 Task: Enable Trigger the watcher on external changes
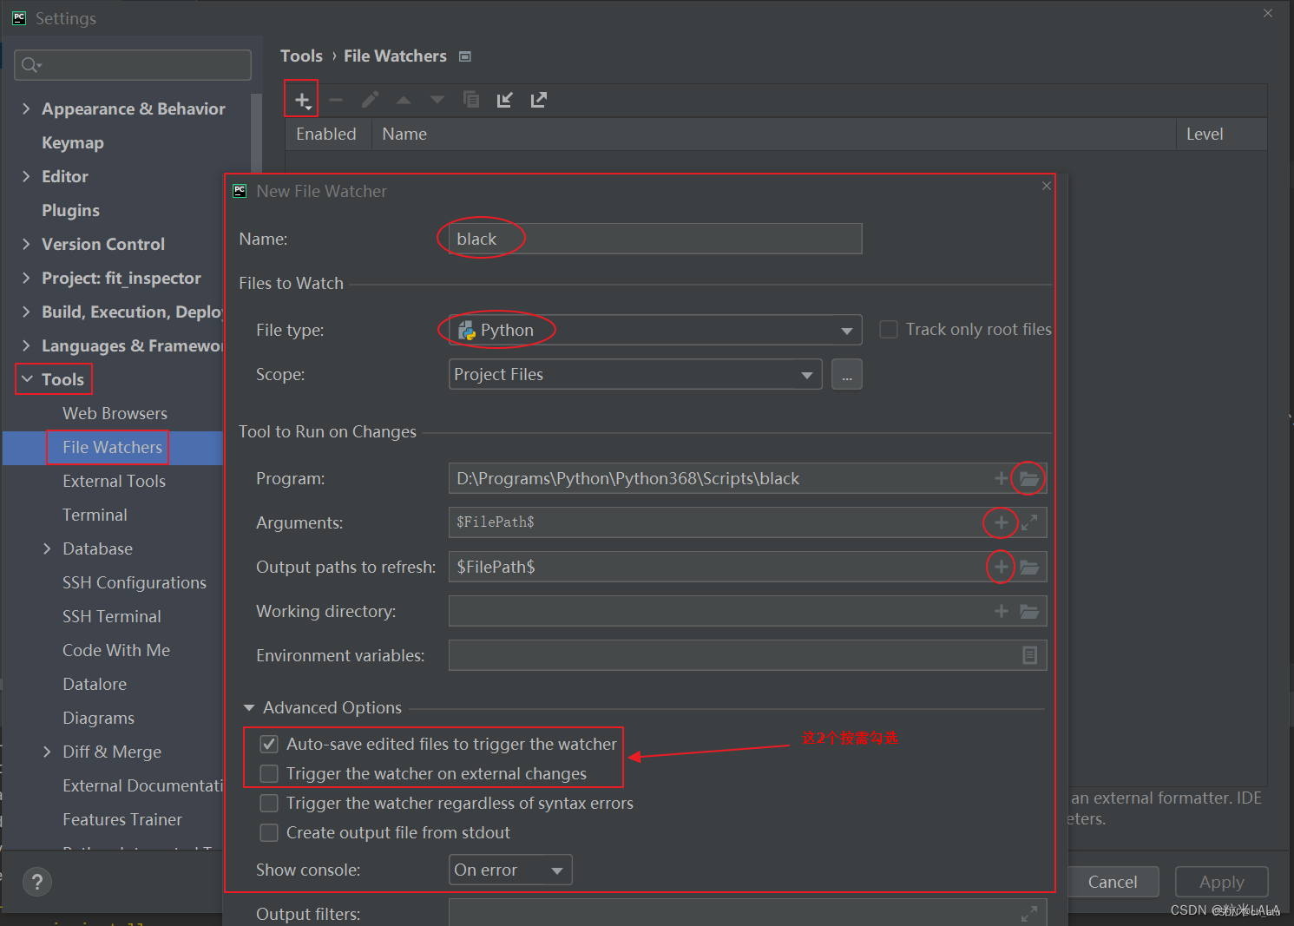(x=268, y=773)
